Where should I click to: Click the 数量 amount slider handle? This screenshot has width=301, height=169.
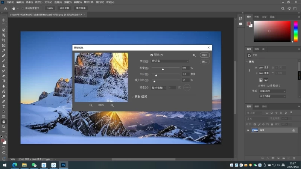coord(163,69)
